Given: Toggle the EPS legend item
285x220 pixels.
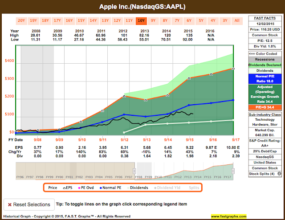Looking at the screenshot, I should [x=68, y=187].
